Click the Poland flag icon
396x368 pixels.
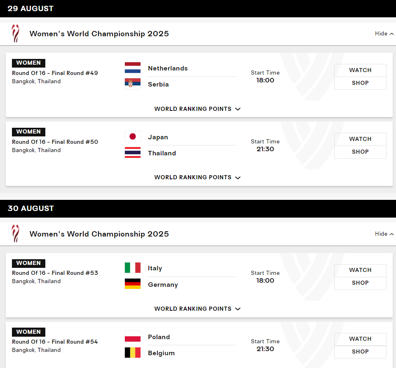[133, 337]
